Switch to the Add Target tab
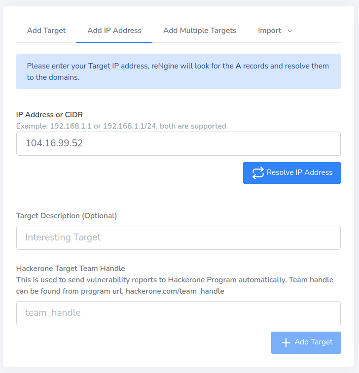The width and height of the screenshot is (359, 373). point(46,31)
